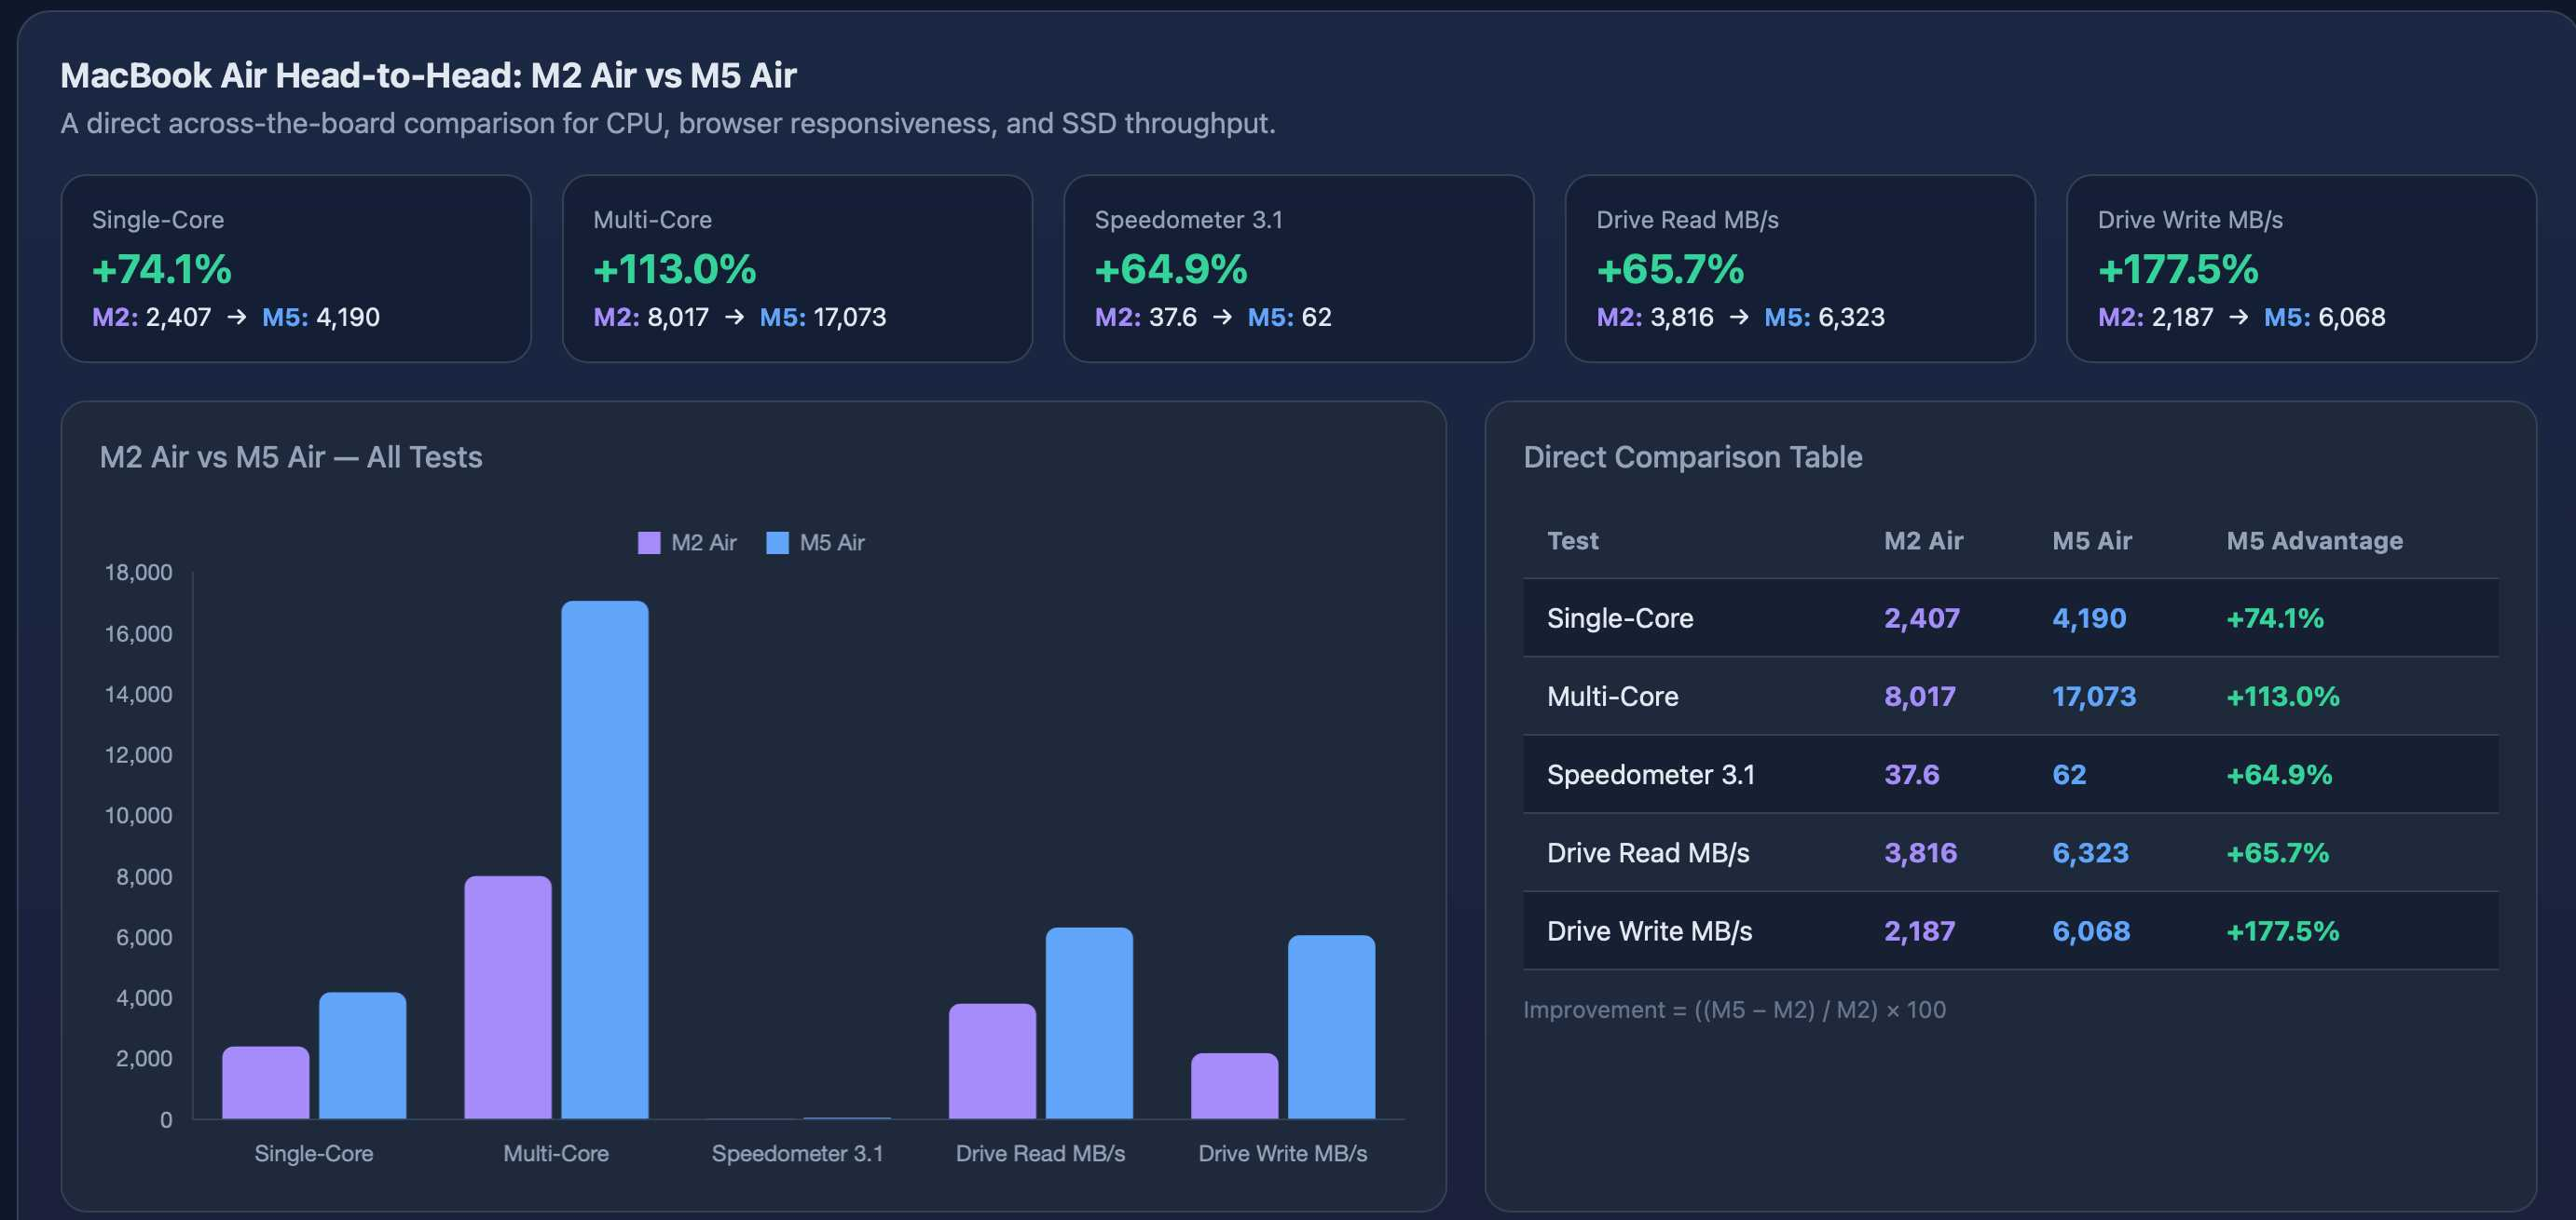
Task: Select the Drive Write MB/s table row
Action: [2010, 930]
